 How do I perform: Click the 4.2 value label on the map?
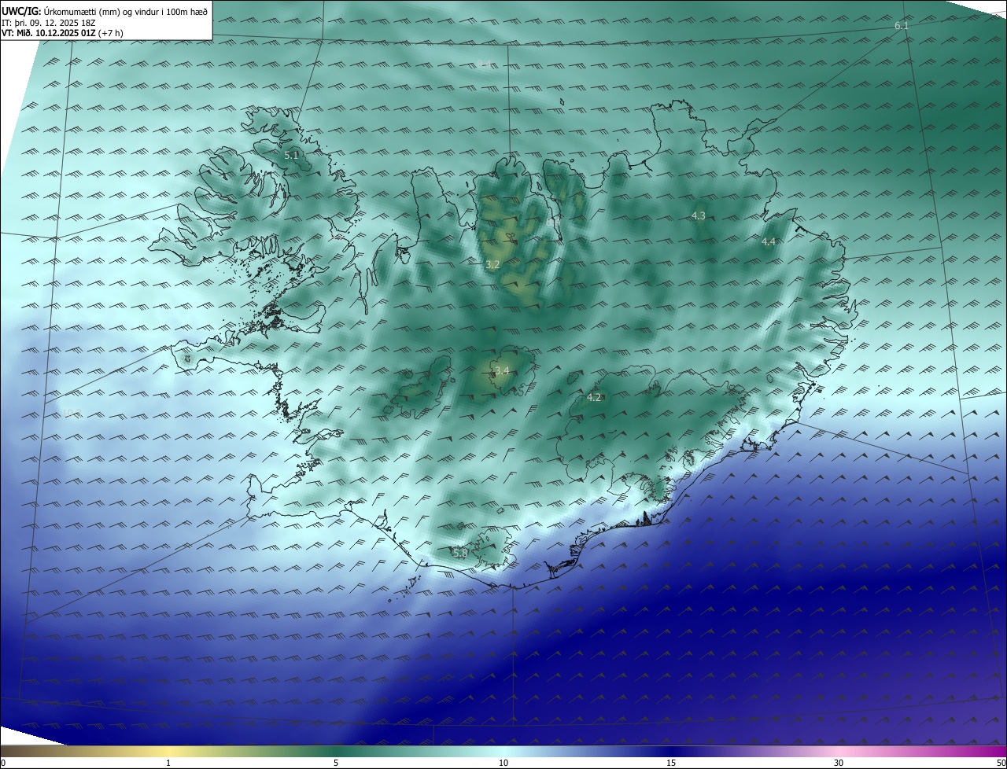(x=594, y=398)
